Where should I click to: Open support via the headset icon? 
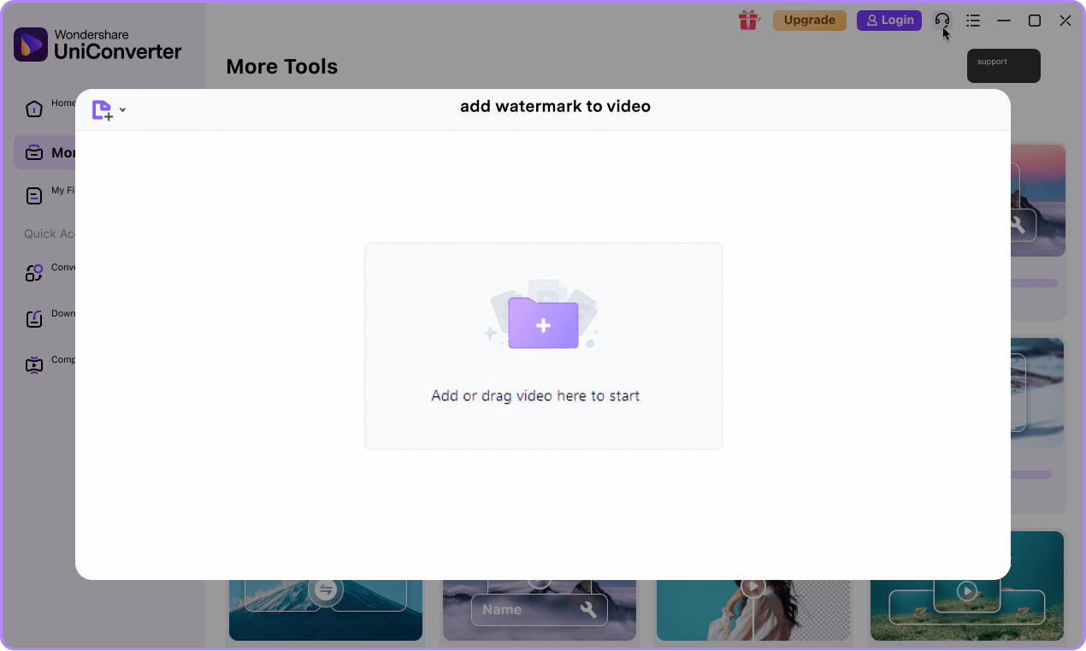[x=941, y=20]
